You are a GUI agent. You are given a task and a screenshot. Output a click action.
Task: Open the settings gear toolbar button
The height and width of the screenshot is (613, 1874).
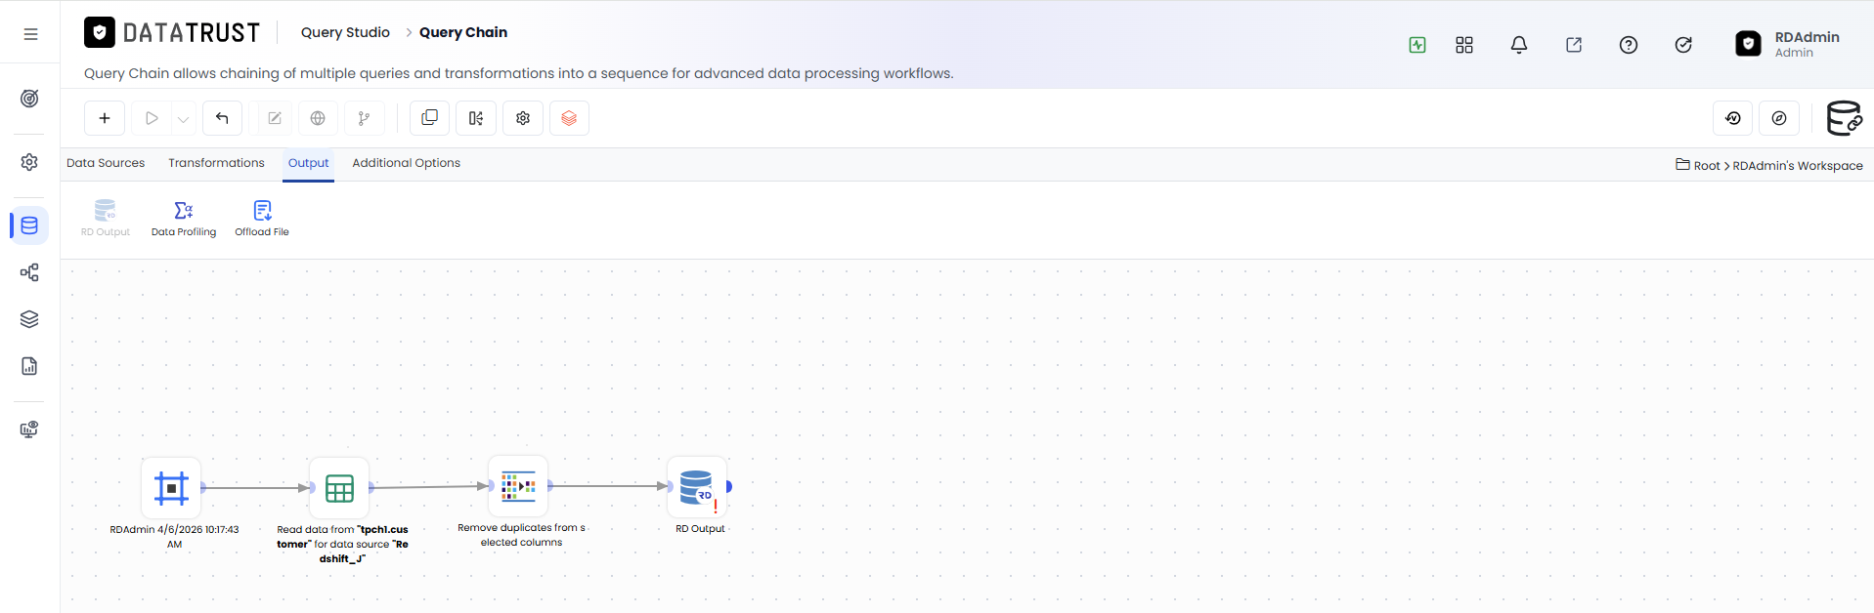pyautogui.click(x=523, y=118)
